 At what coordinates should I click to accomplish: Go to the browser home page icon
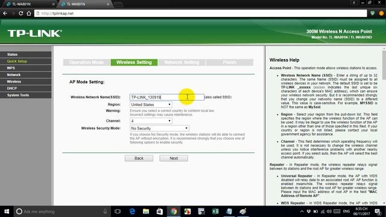29,13
